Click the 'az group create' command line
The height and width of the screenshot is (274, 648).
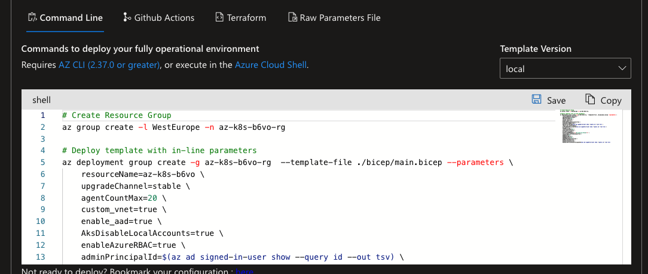(173, 127)
